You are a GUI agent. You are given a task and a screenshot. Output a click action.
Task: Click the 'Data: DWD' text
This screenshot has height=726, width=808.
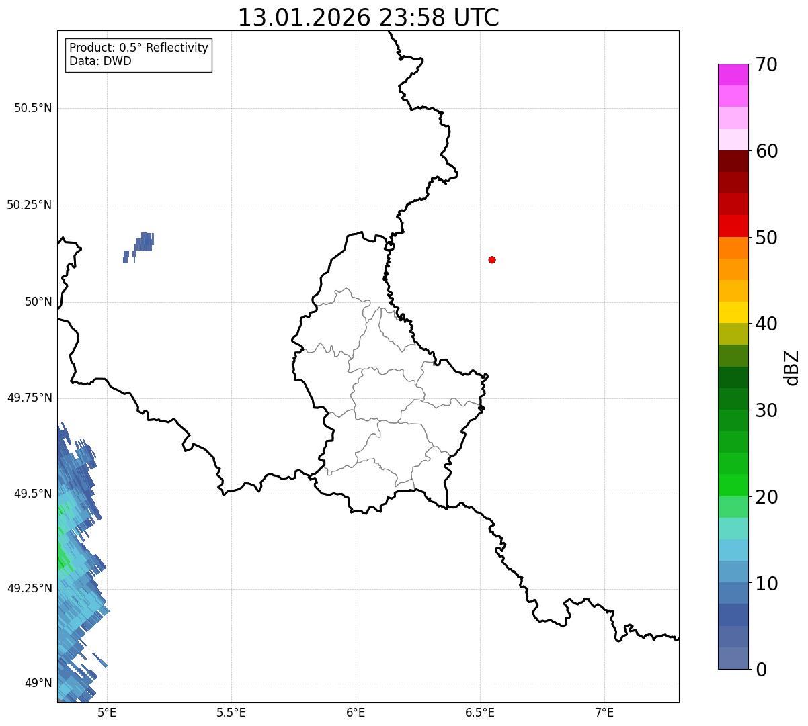coord(100,61)
